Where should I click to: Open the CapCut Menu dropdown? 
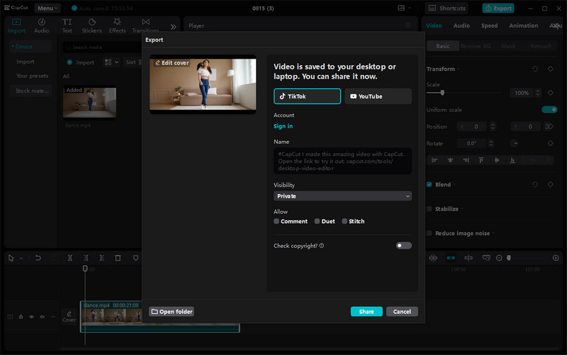tap(47, 8)
